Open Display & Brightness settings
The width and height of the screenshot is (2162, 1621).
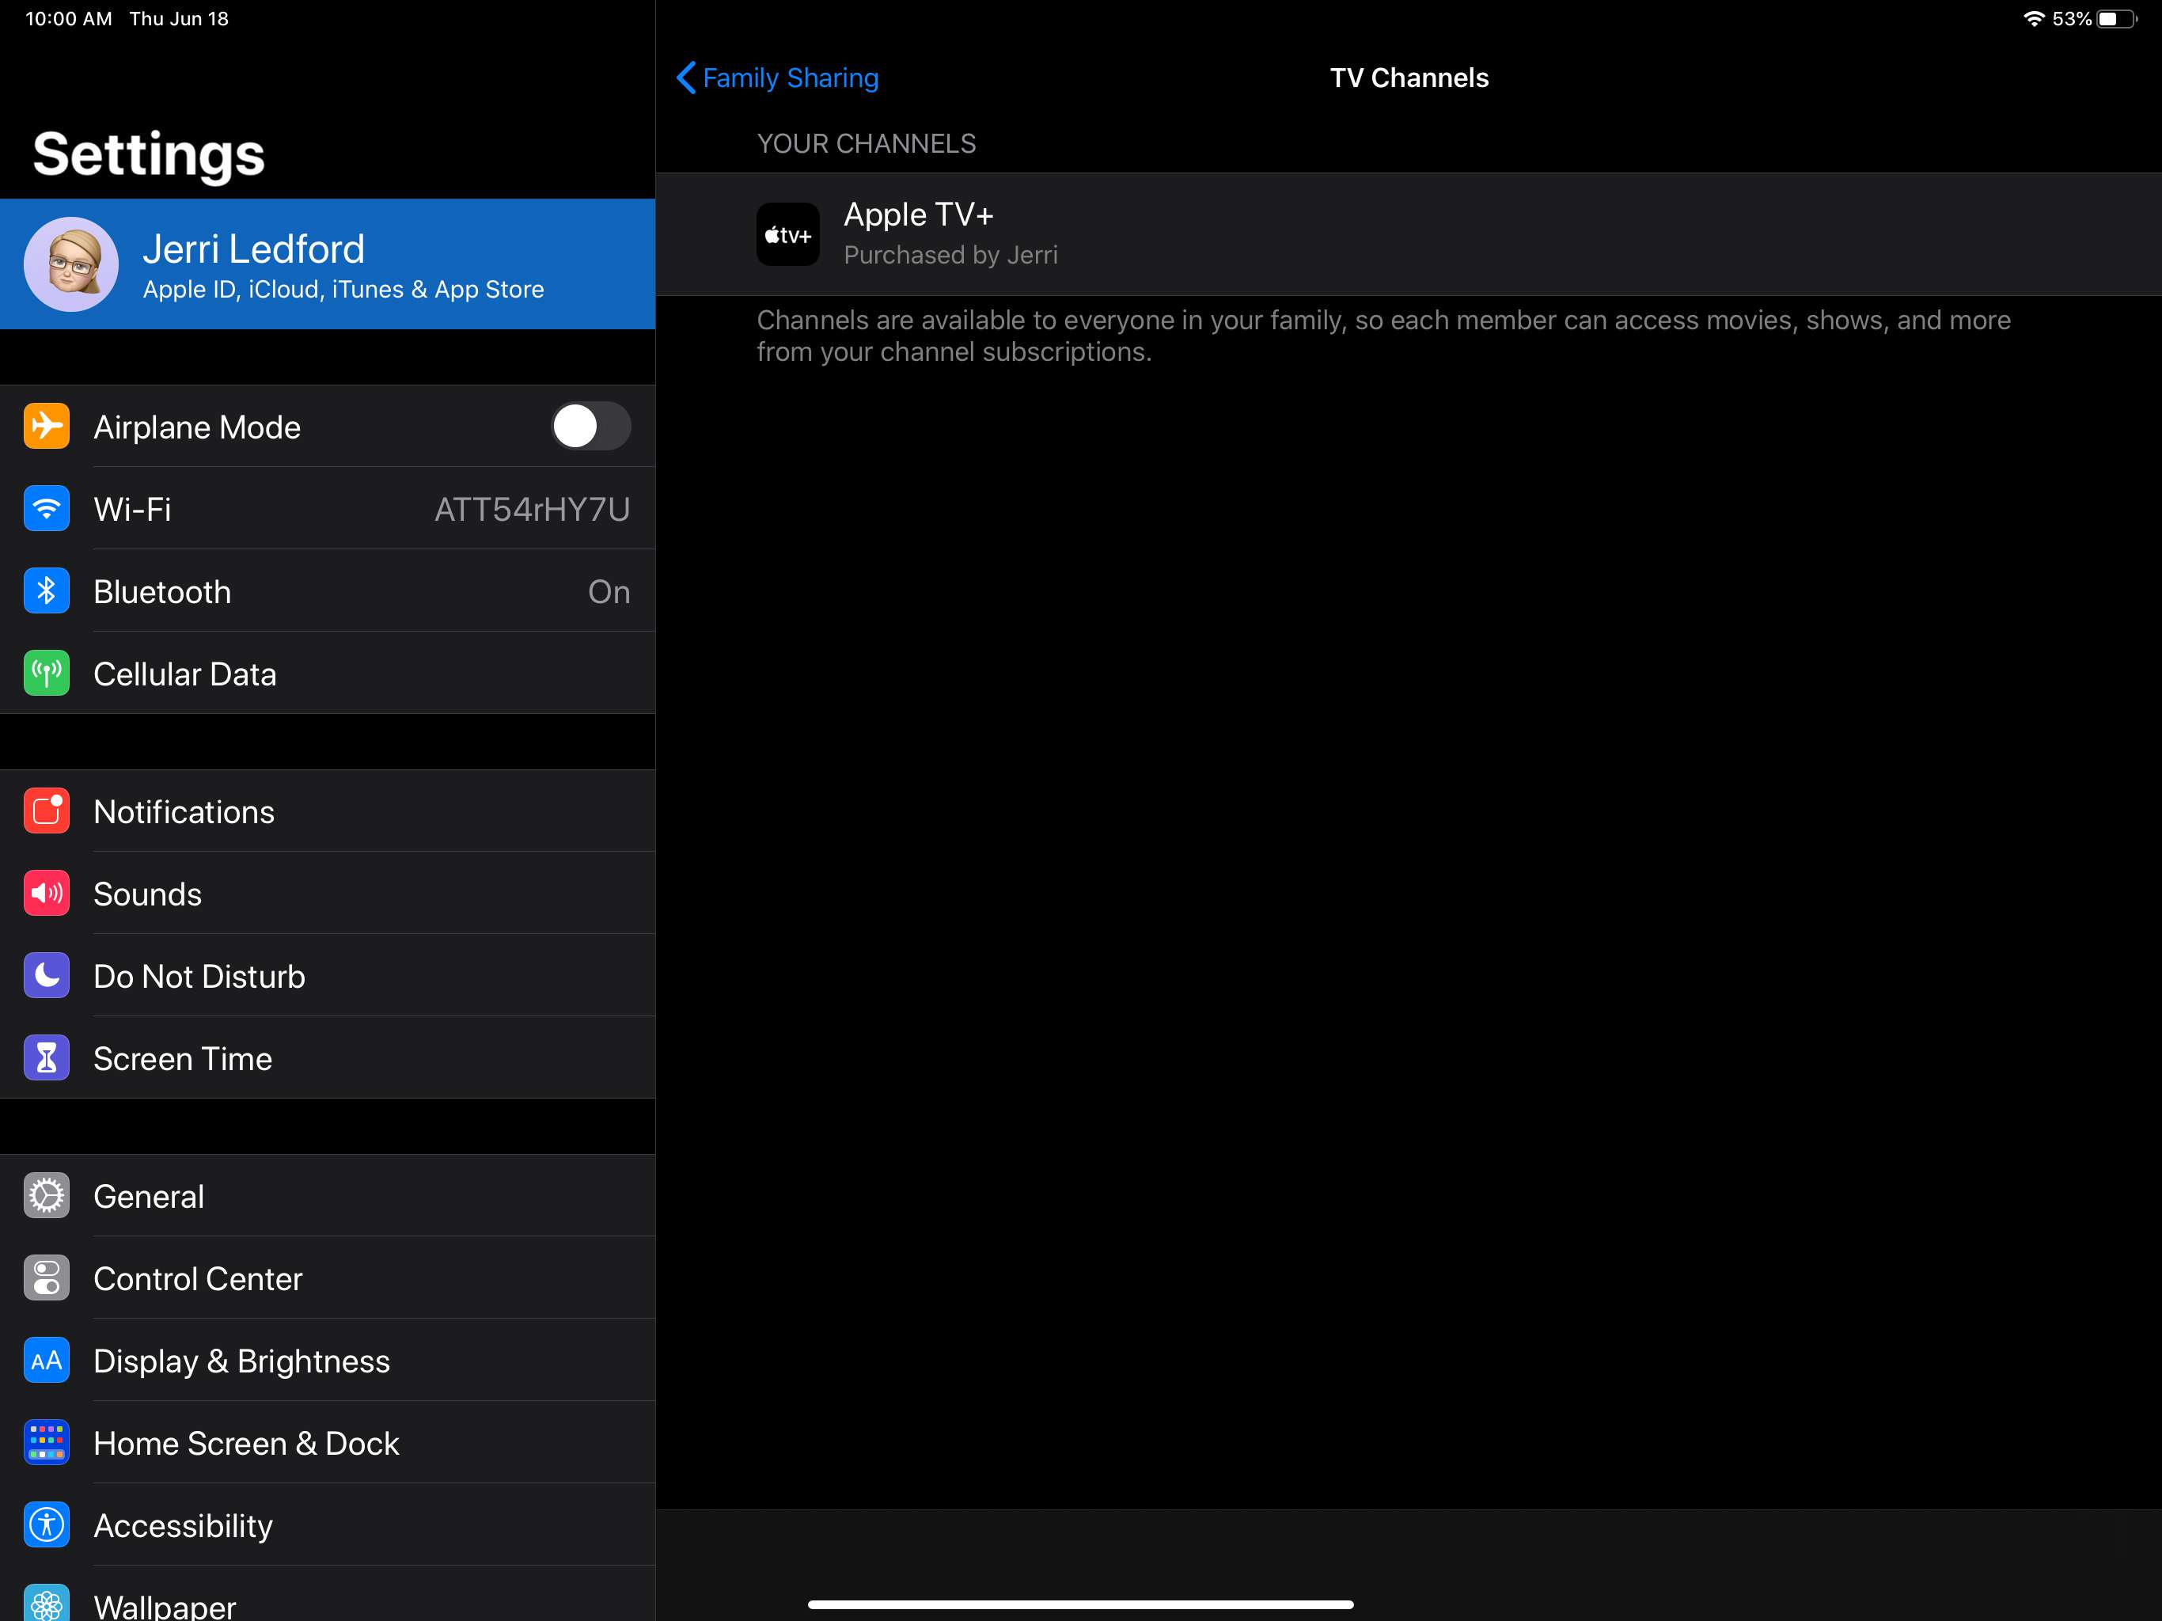coord(328,1360)
